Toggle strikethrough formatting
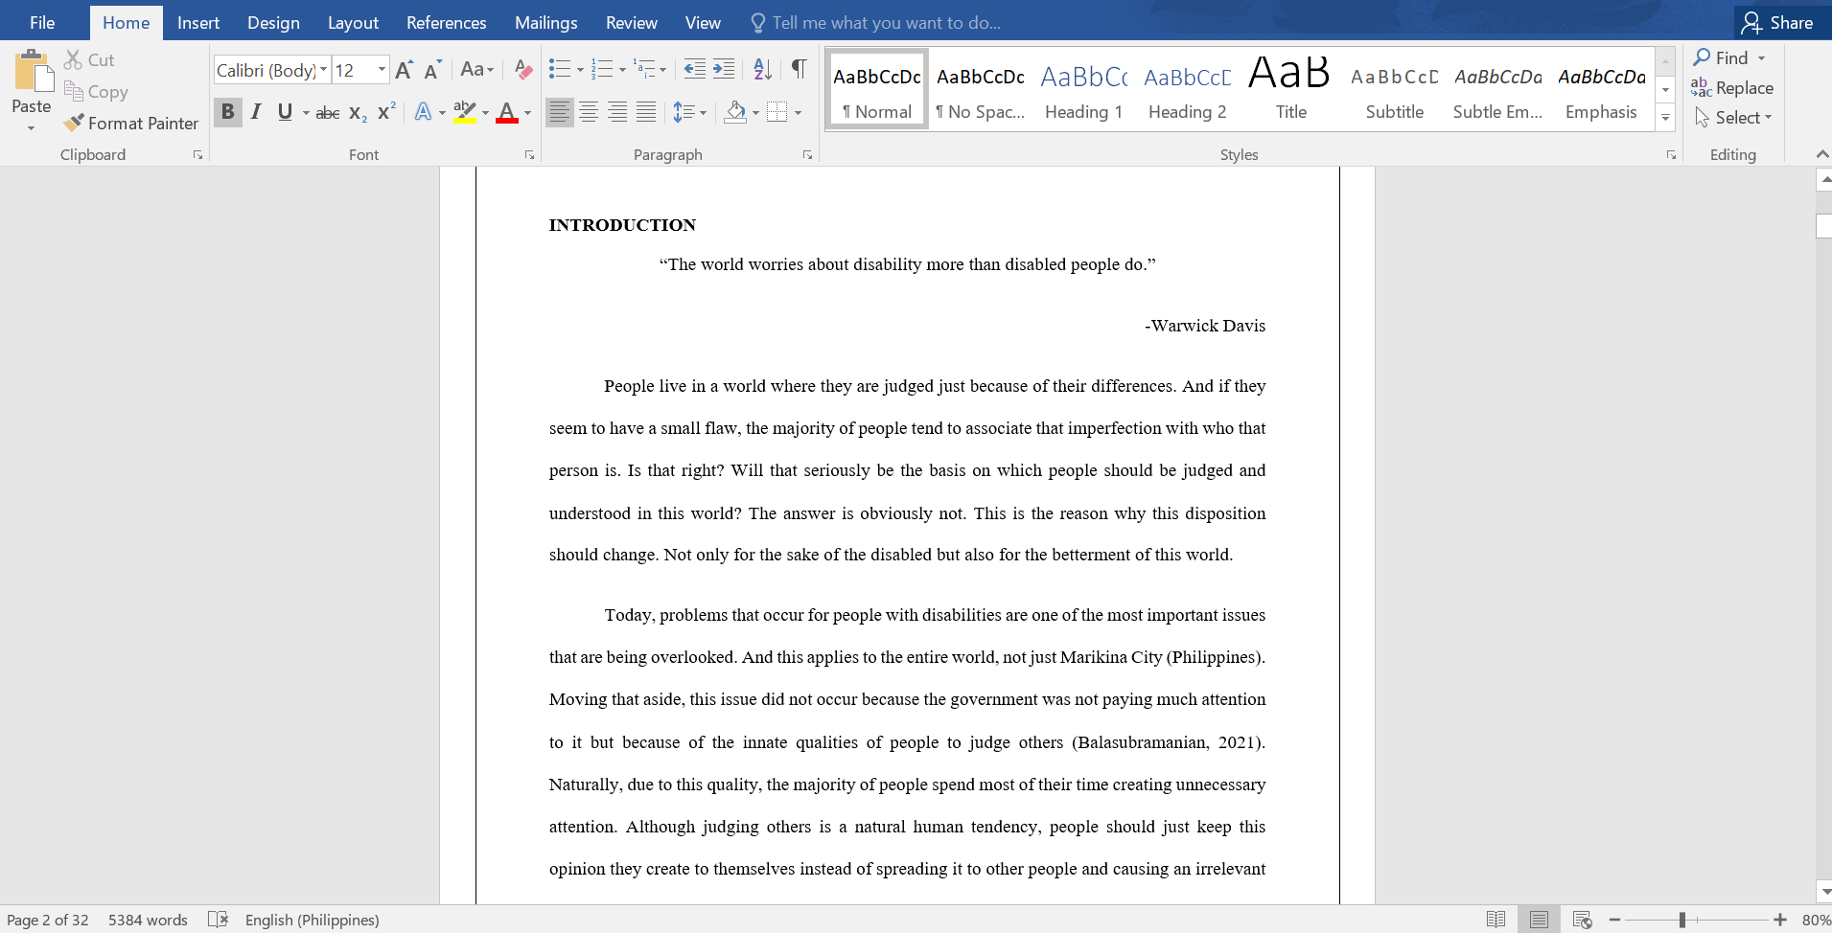The height and width of the screenshot is (933, 1832). pyautogui.click(x=328, y=112)
